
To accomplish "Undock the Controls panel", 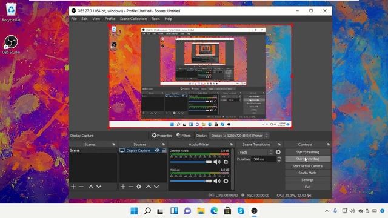I will (328, 144).
